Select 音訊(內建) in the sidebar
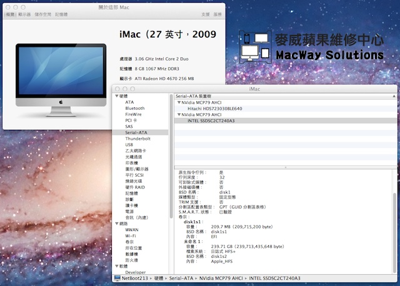Image resolution: width=400 pixels, height=286 pixels. point(137,218)
